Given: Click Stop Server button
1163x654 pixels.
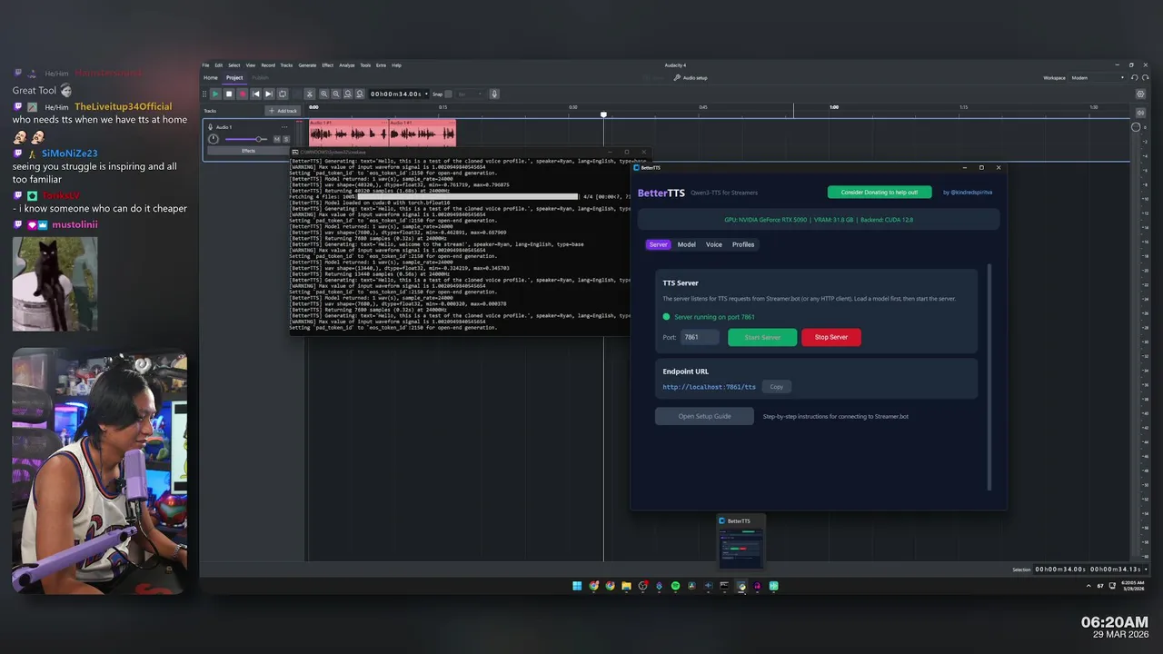Looking at the screenshot, I should [831, 337].
